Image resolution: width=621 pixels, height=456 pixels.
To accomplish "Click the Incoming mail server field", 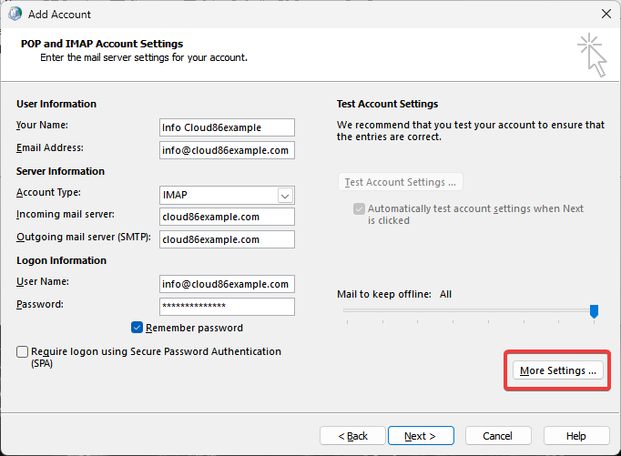I will (x=227, y=217).
